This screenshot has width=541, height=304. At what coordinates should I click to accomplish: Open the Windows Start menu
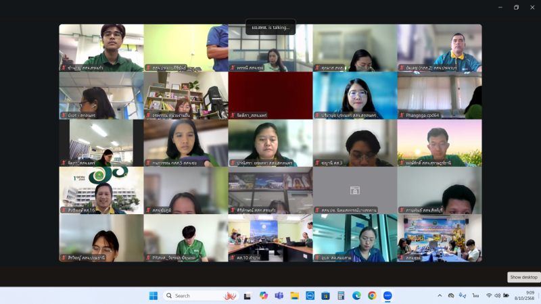(x=153, y=296)
